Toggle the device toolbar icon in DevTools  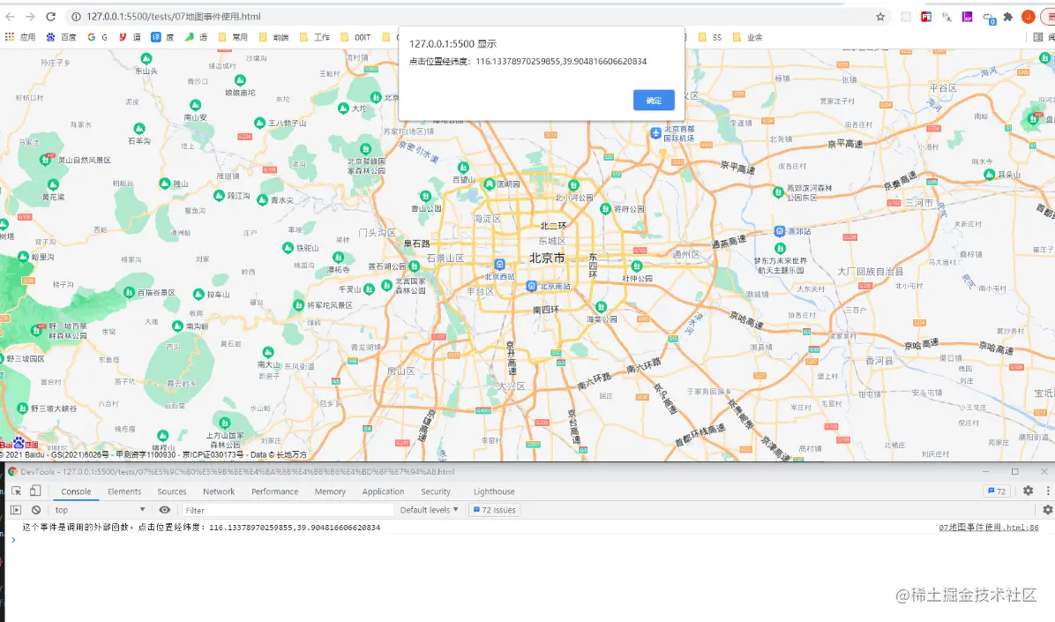35,491
